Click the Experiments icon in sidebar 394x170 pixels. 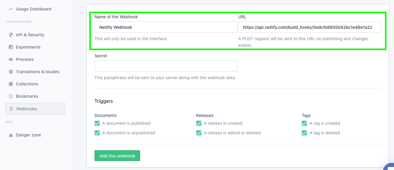click(11, 47)
